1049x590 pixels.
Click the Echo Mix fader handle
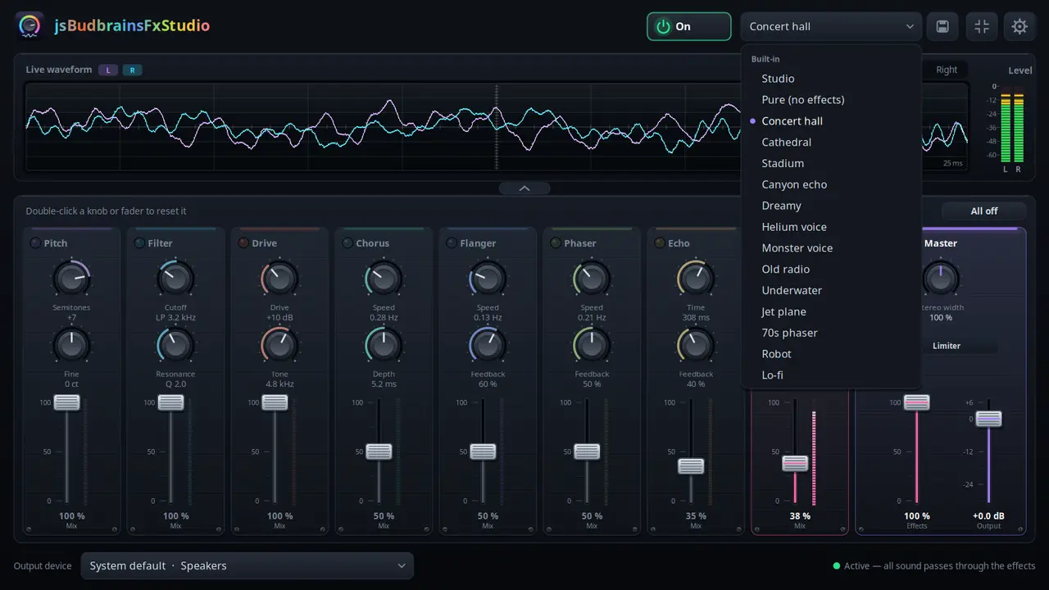point(691,466)
